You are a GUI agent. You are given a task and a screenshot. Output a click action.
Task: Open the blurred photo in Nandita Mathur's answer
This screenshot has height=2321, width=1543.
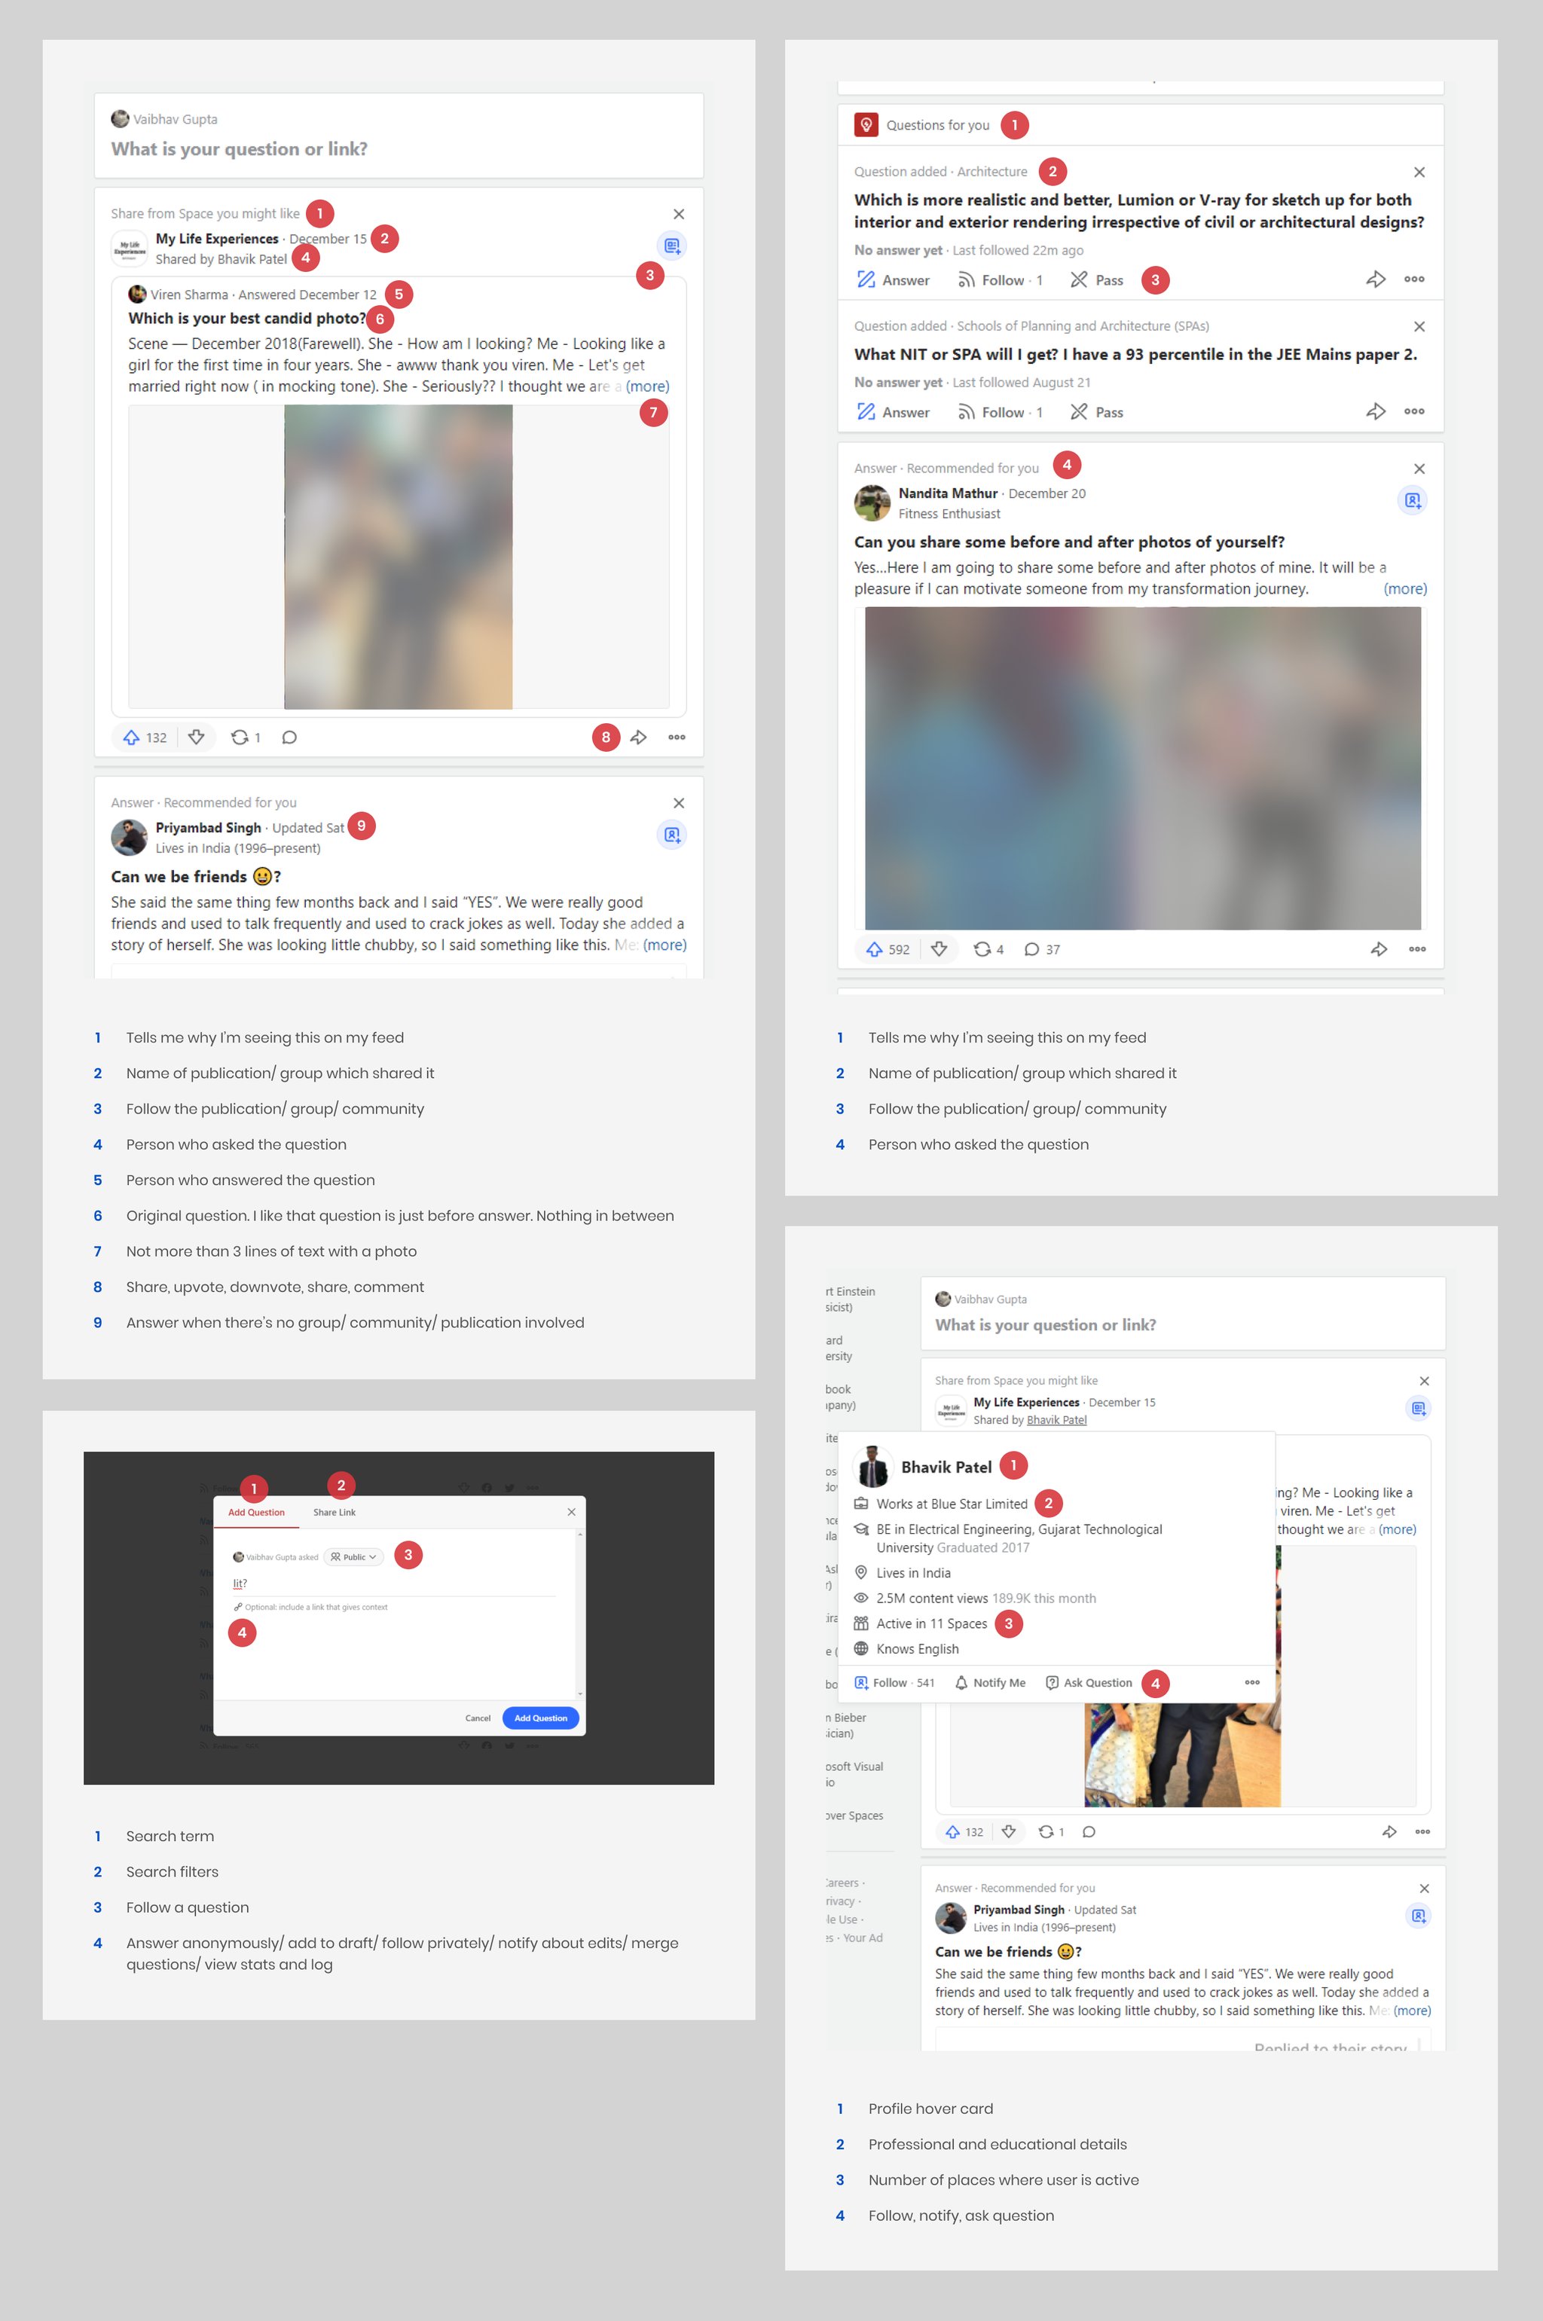[1142, 768]
